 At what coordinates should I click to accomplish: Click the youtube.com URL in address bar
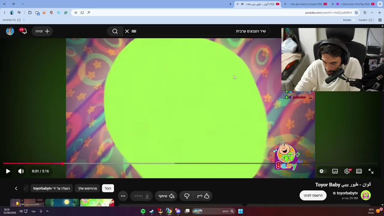(328, 13)
